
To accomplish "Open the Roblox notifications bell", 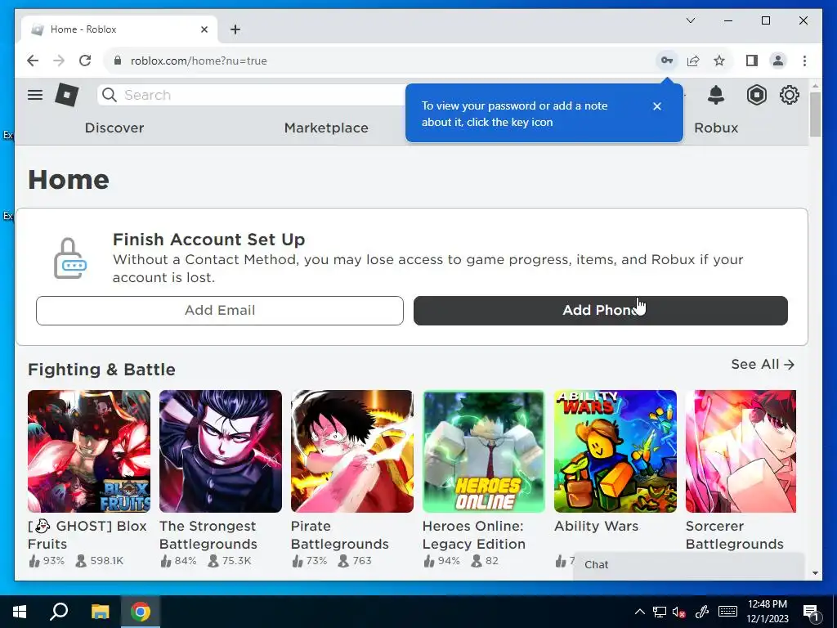I will [716, 95].
